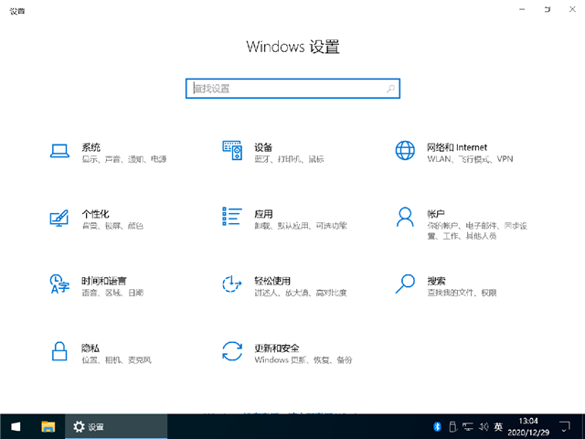This screenshot has height=439, width=585.
Task: Open the 轻松使用 (Ease of Access) icon
Action: [232, 284]
